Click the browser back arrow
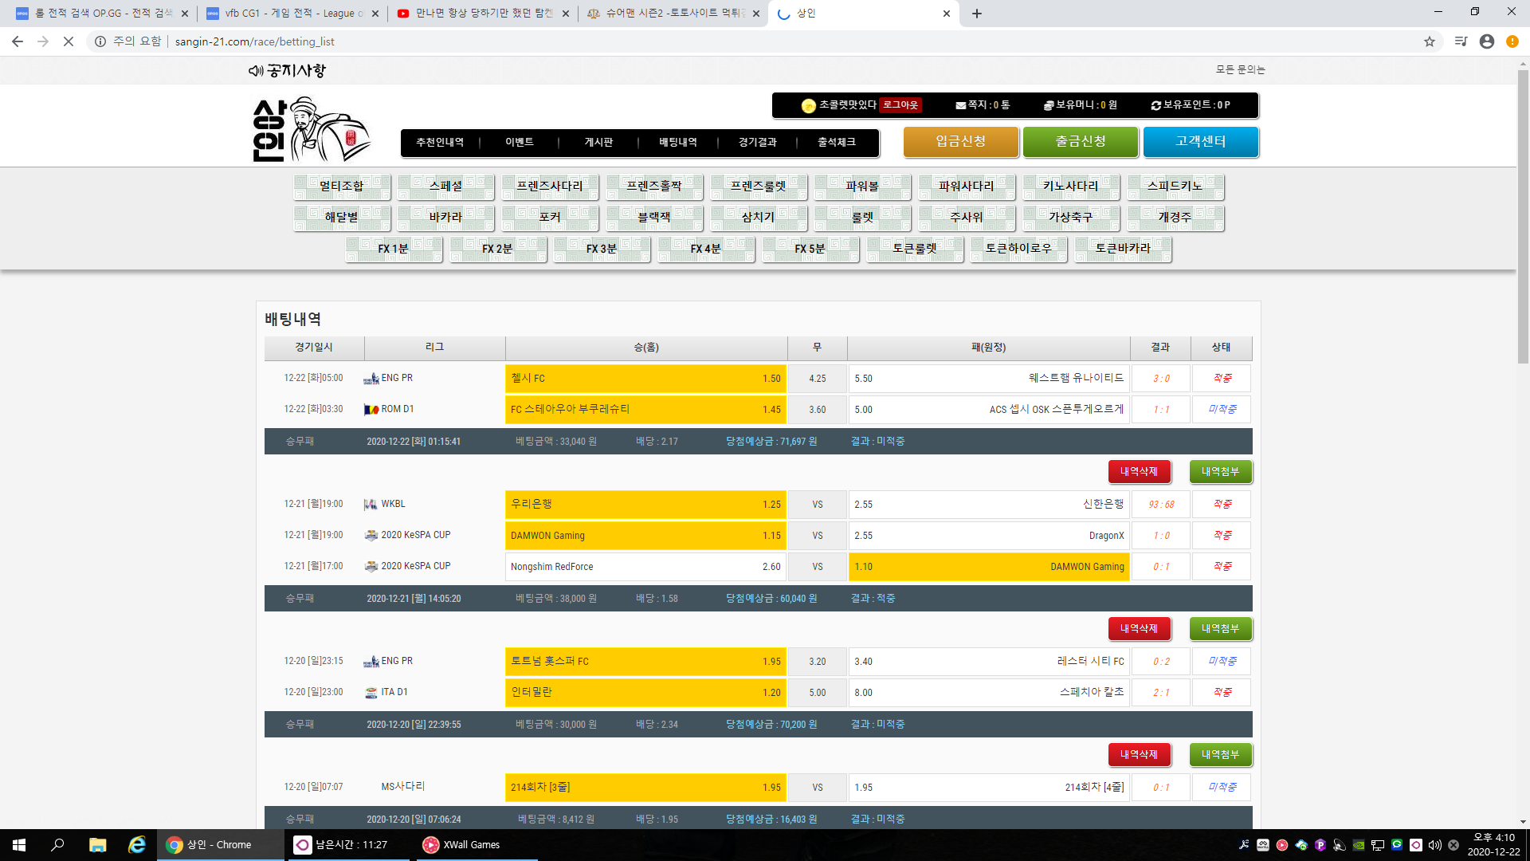The width and height of the screenshot is (1530, 861). click(18, 41)
